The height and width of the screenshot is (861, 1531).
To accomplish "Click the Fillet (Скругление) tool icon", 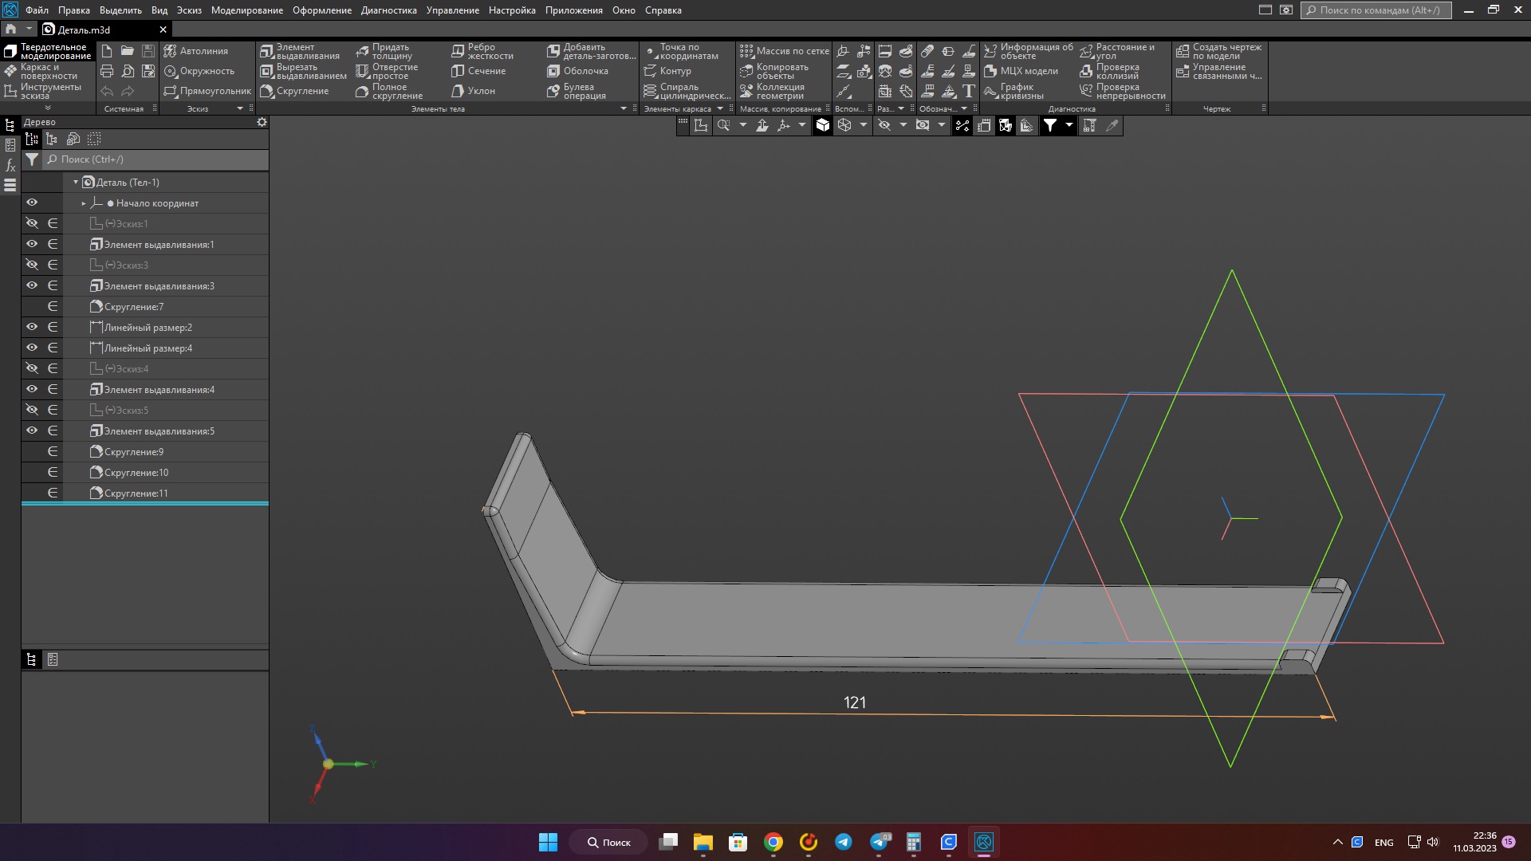I will [x=267, y=91].
